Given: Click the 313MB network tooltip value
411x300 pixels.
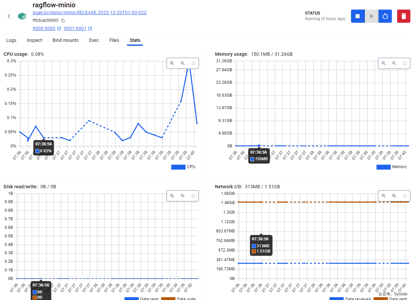Looking at the screenshot, I should (263, 246).
